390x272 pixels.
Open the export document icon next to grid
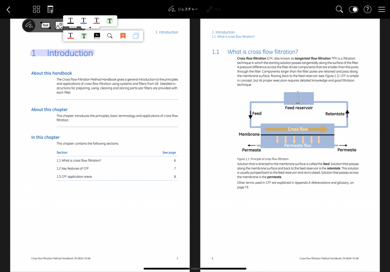tap(50, 10)
